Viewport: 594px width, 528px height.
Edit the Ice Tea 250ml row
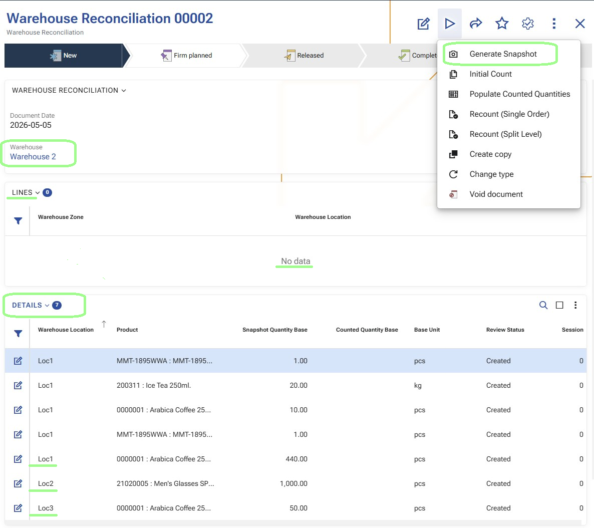pyautogui.click(x=18, y=386)
